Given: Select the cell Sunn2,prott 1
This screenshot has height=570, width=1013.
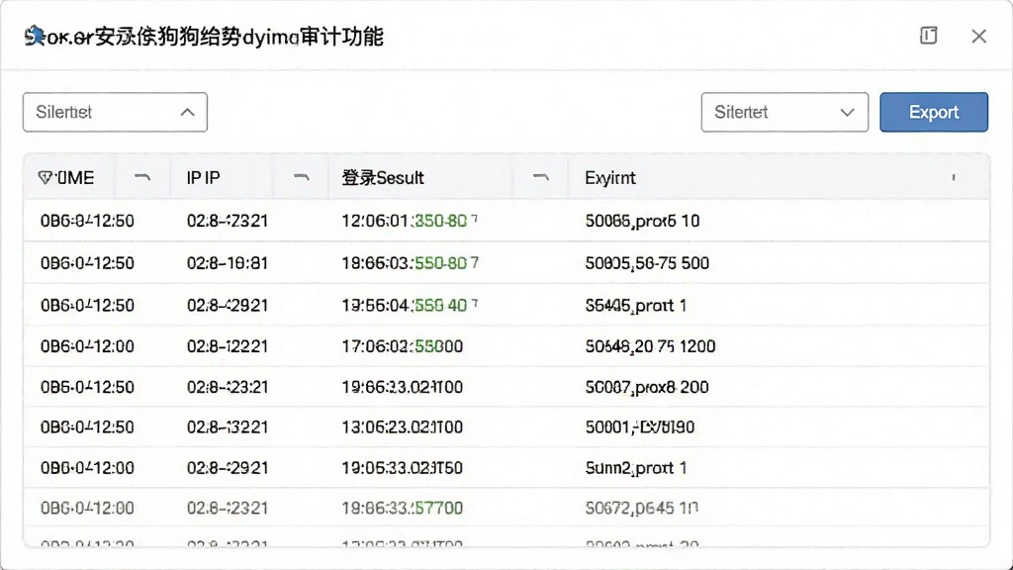Looking at the screenshot, I should coord(636,468).
